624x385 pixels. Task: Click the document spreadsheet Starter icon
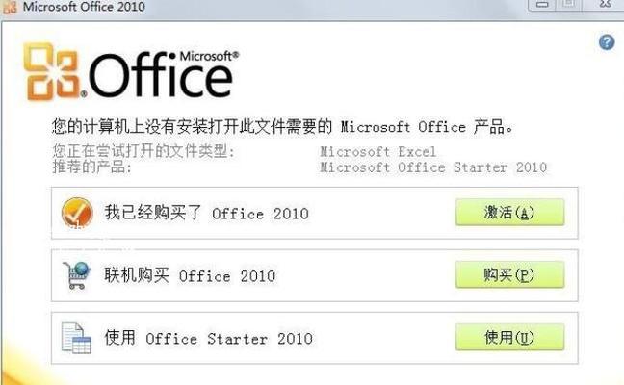(76, 338)
